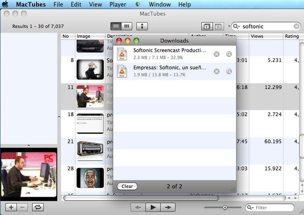Image resolution: width=304 pixels, height=215 pixels.
Task: Click the video preview in sidebar
Action: click(29, 174)
